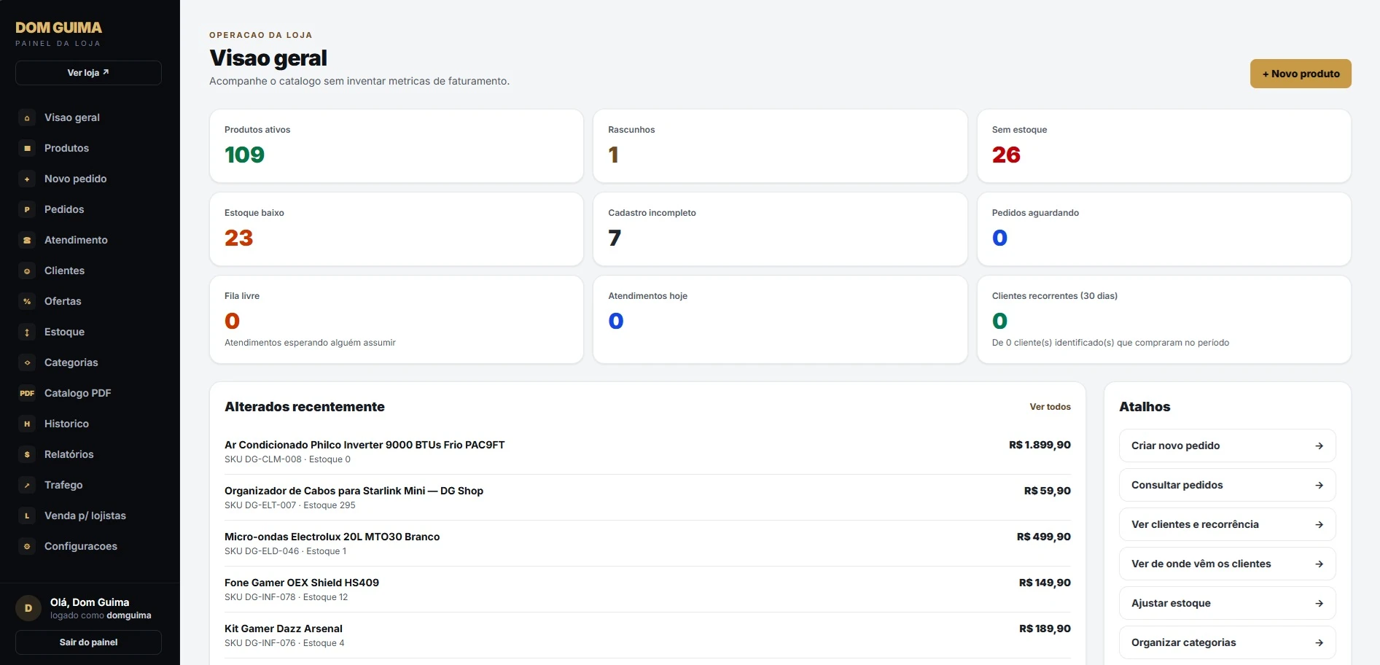Click the Categorias sidebar icon
The width and height of the screenshot is (1380, 665).
click(27, 362)
